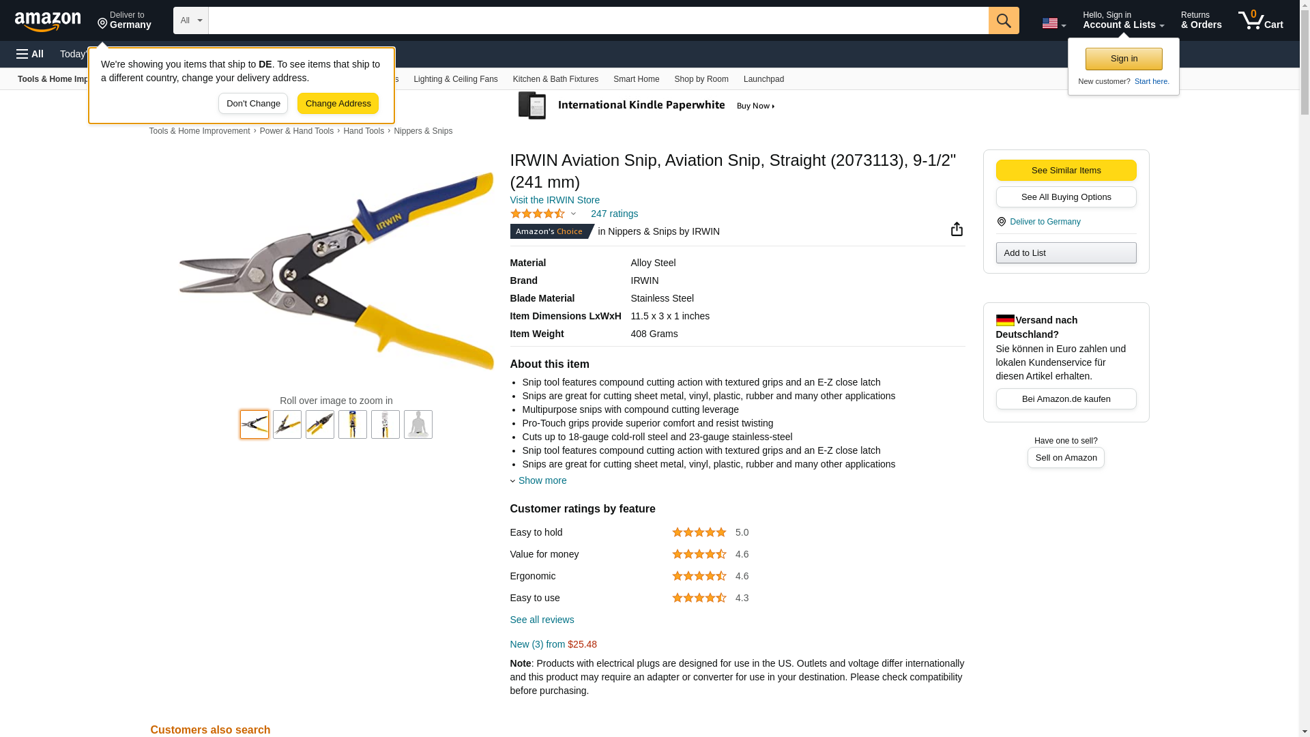1310x737 pixels.
Task: Select the last product thumbnail with silhouette
Action: [x=418, y=424]
